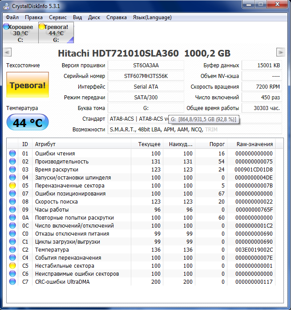Go to next disk with right arrow
This screenshot has height=310, width=291.
pos(280,53)
